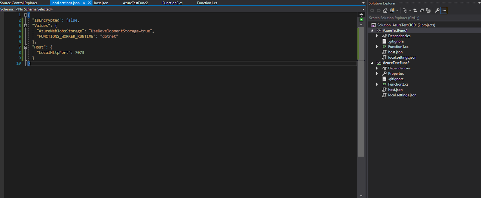This screenshot has height=198, width=481.
Task: Click the green check indicator above scrollbar
Action: point(361,20)
